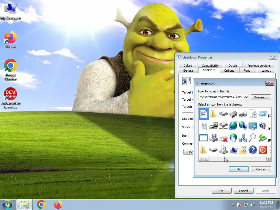Show hidden tray icons arrow
Screen dimensions: 280x210
coord(232,205)
